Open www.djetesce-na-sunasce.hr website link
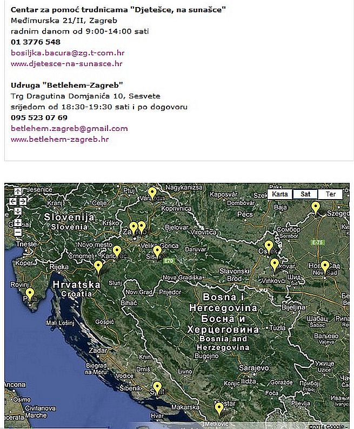 click(66, 63)
